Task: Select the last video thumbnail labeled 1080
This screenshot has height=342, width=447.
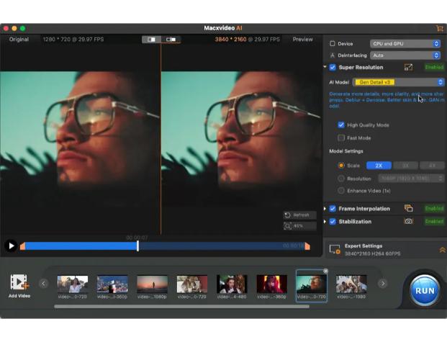Action: coord(351,284)
